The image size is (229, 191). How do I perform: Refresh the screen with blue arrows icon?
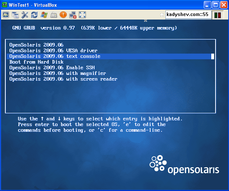pos(34,15)
